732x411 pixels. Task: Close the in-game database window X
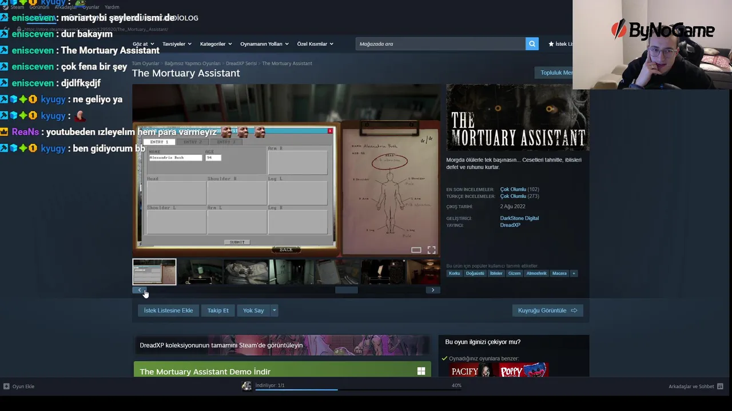coord(330,131)
